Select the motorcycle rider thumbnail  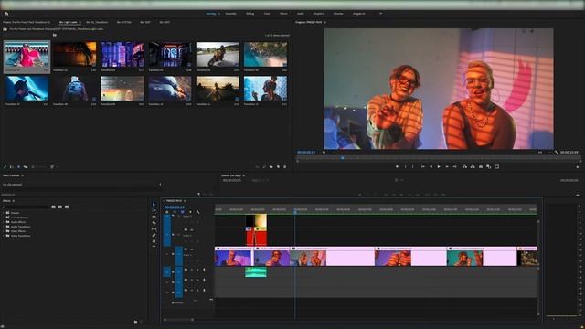218,55
